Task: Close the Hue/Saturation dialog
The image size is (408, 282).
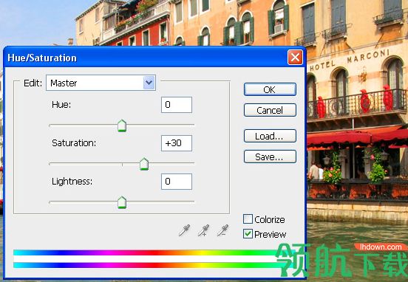Action: coord(295,58)
